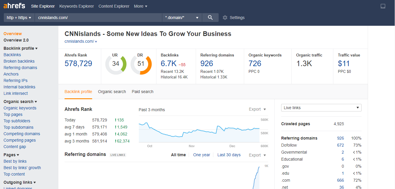Open Settings via the gear icon

(225, 18)
